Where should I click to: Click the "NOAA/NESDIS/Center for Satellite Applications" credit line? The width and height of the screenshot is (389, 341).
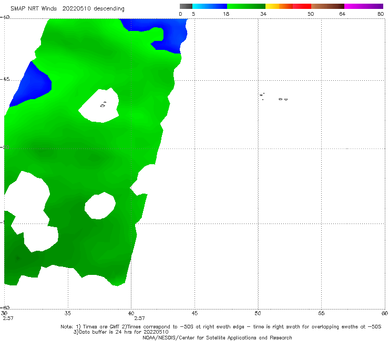pos(217,338)
